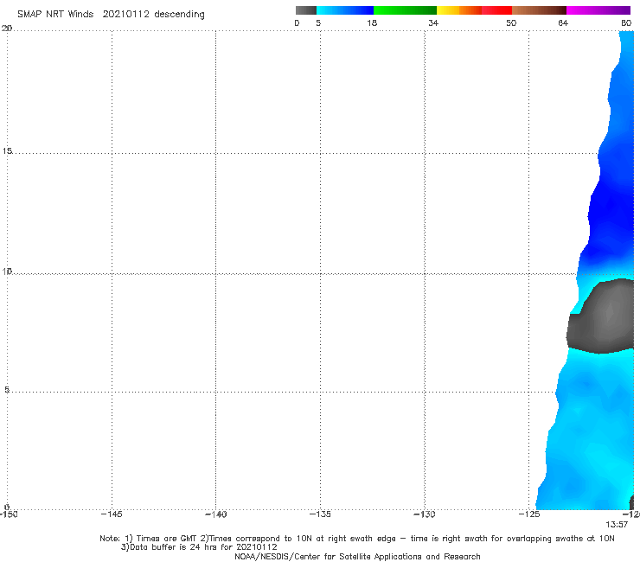Screen dimensions: 640x562
Task: Click the longitude label '-145'
Action: (112, 514)
